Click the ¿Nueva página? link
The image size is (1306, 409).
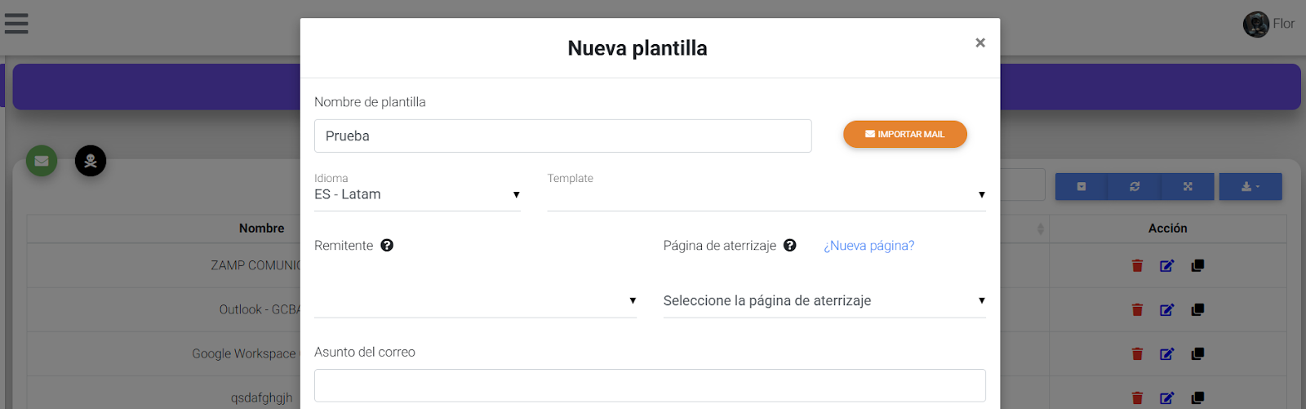click(868, 246)
